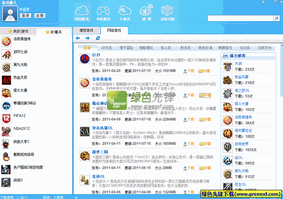Download the 巨刃 game
This screenshot has height=199, width=283.
pos(189,71)
